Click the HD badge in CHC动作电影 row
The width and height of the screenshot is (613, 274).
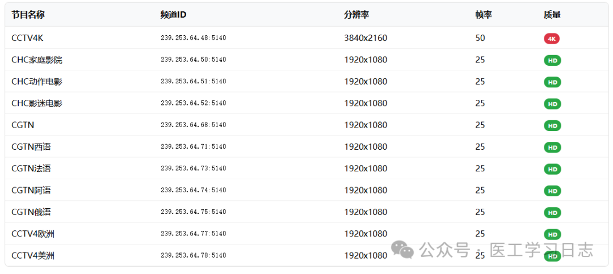pyautogui.click(x=552, y=82)
